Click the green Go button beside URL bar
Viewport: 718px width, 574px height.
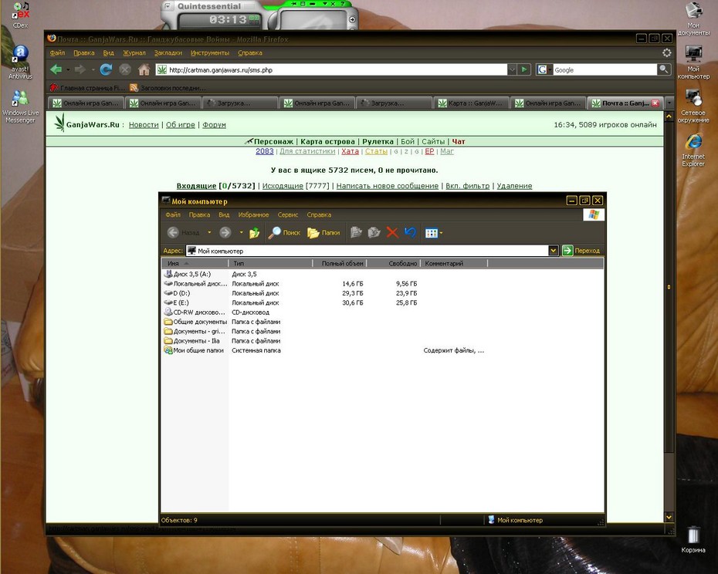coord(523,69)
